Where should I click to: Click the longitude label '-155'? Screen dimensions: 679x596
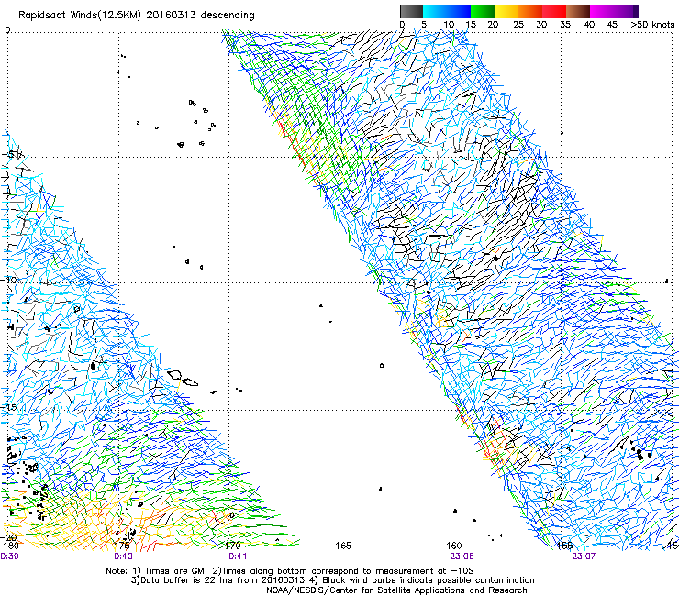(562, 546)
